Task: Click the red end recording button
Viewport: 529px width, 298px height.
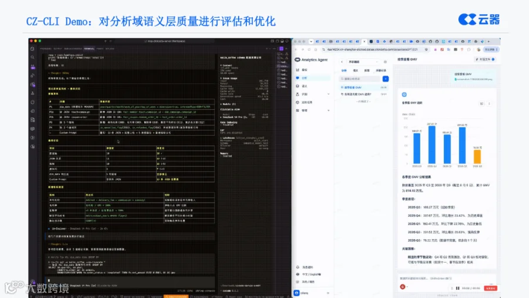Action: click(x=491, y=288)
